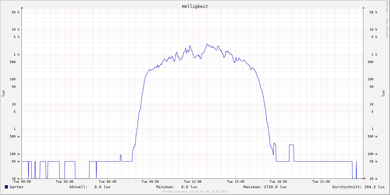The width and height of the screenshot is (390, 195).
Task: Click the Erstellungszeit timestamp footer text
Action: [x=195, y=192]
